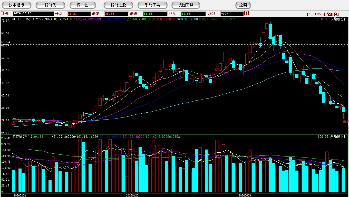Click the 73.97 top price axis label
This screenshot has width=349, height=197.
[5, 21]
